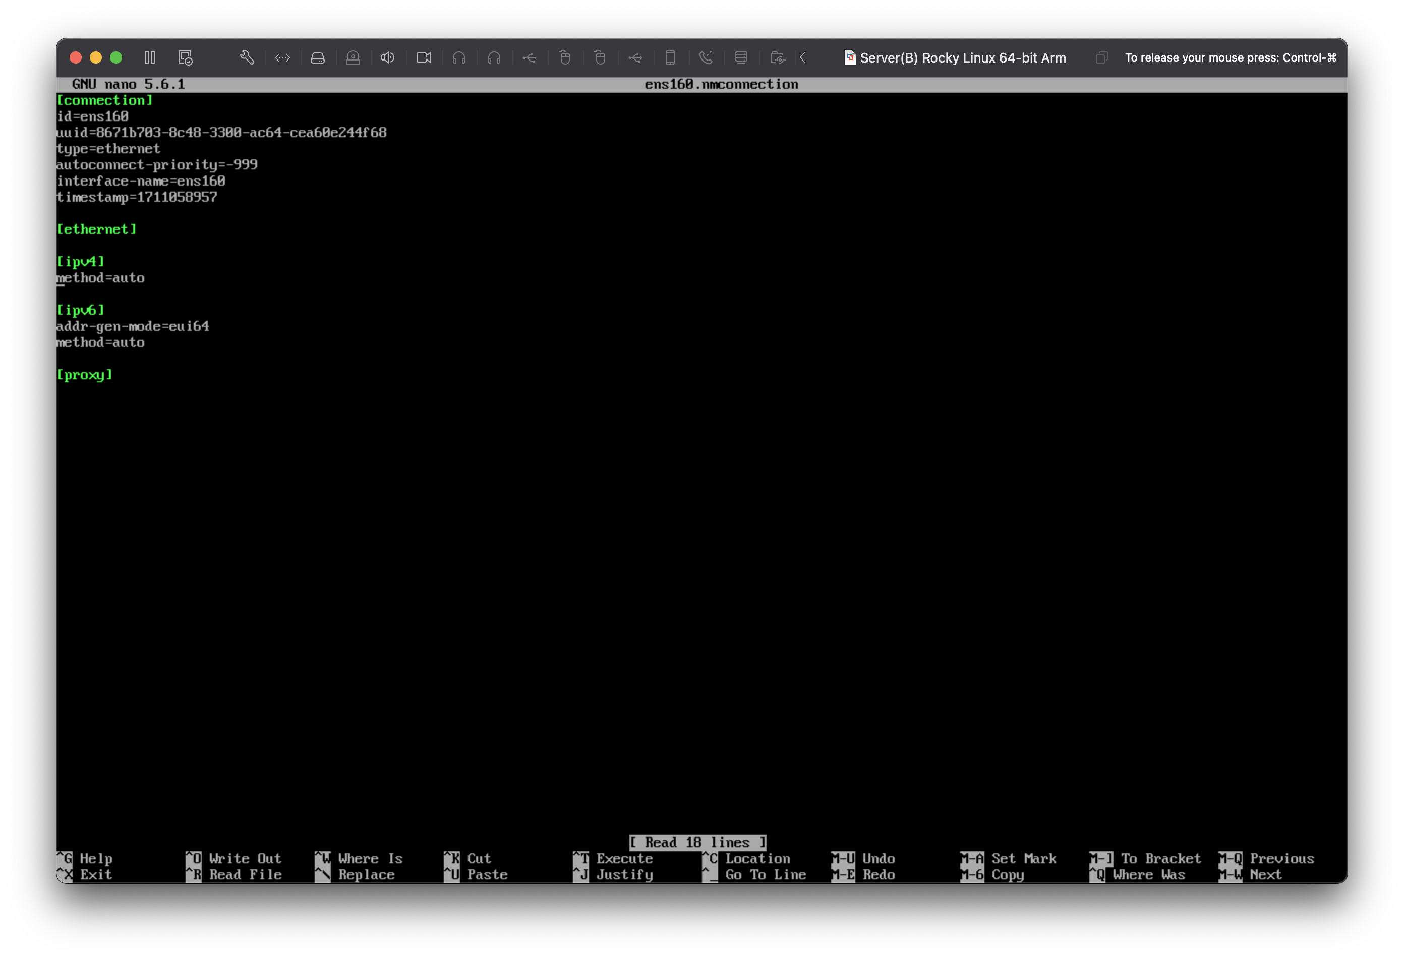The height and width of the screenshot is (958, 1404).
Task: Click the phone handset device icon
Action: coord(706,57)
